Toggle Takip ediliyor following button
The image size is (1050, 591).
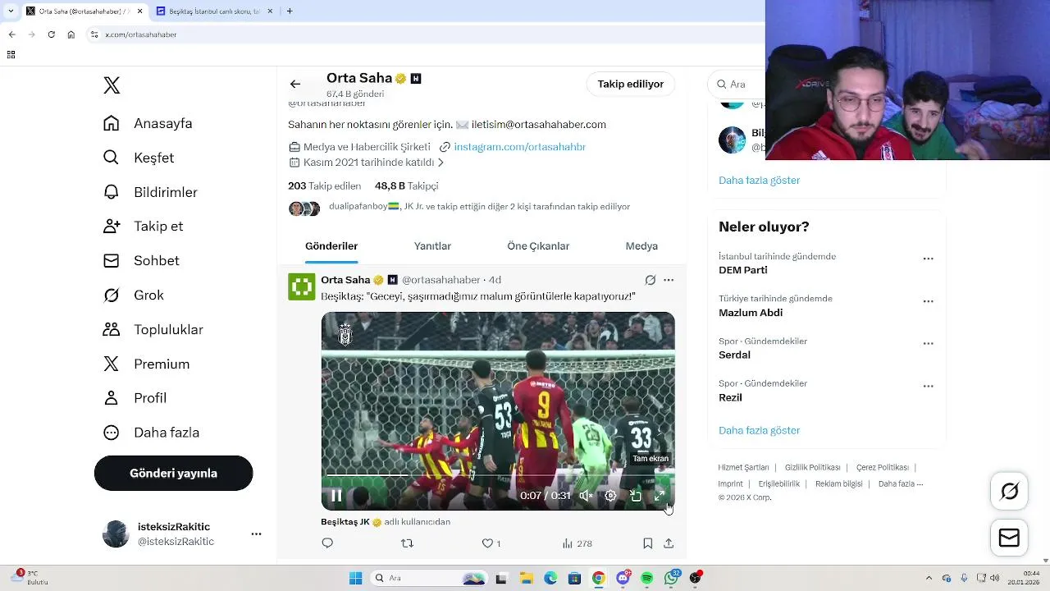631,84
